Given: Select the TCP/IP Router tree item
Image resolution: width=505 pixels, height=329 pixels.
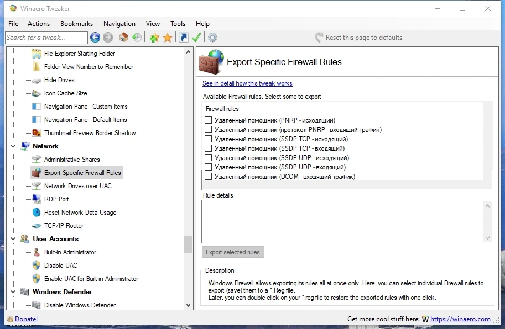Looking at the screenshot, I should pyautogui.click(x=64, y=226).
